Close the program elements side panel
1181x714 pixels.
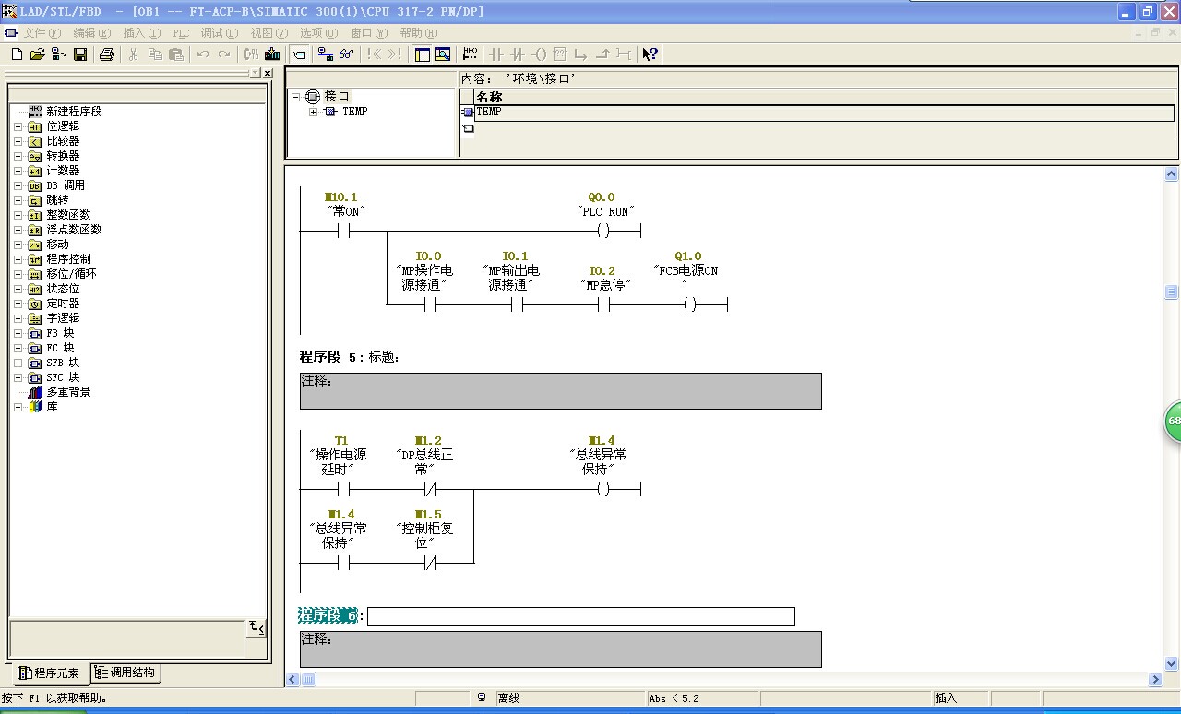268,73
